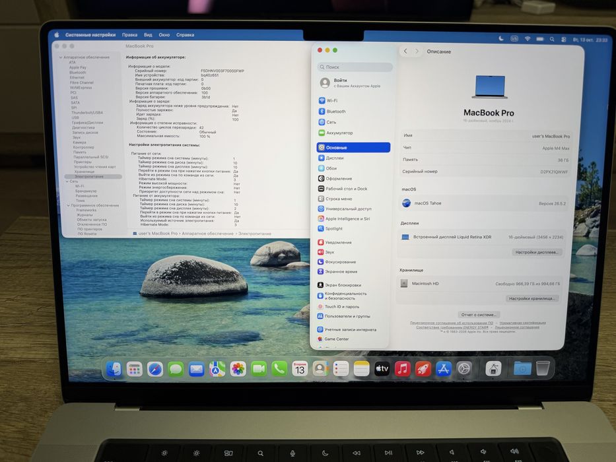Image resolution: width=616 pixels, height=462 pixels.
Task: Select Thunderbolt/USB4 in System Information
Action: [x=87, y=113]
